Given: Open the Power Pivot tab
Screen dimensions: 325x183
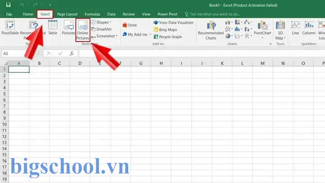Looking at the screenshot, I should click(x=167, y=14).
